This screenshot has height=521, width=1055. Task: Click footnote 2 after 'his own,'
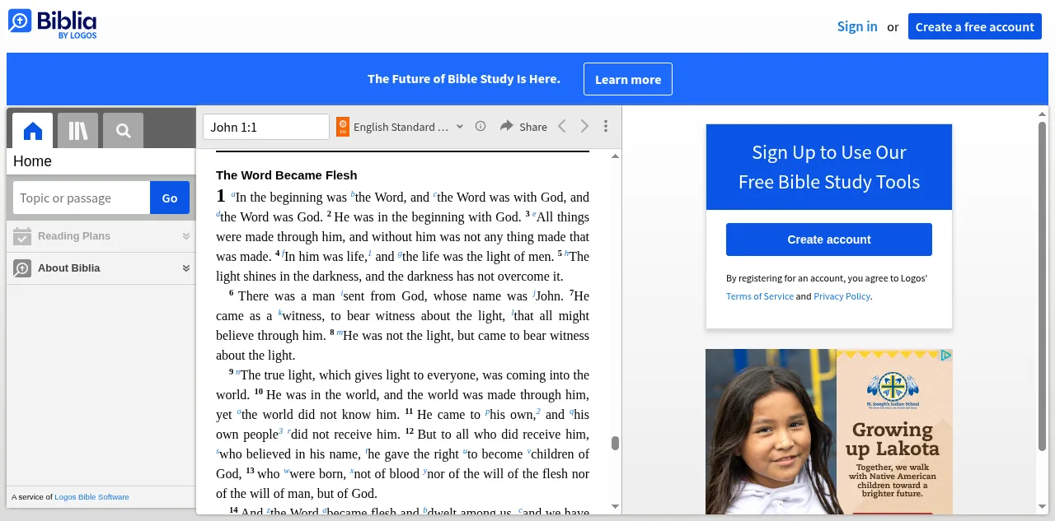tap(538, 412)
